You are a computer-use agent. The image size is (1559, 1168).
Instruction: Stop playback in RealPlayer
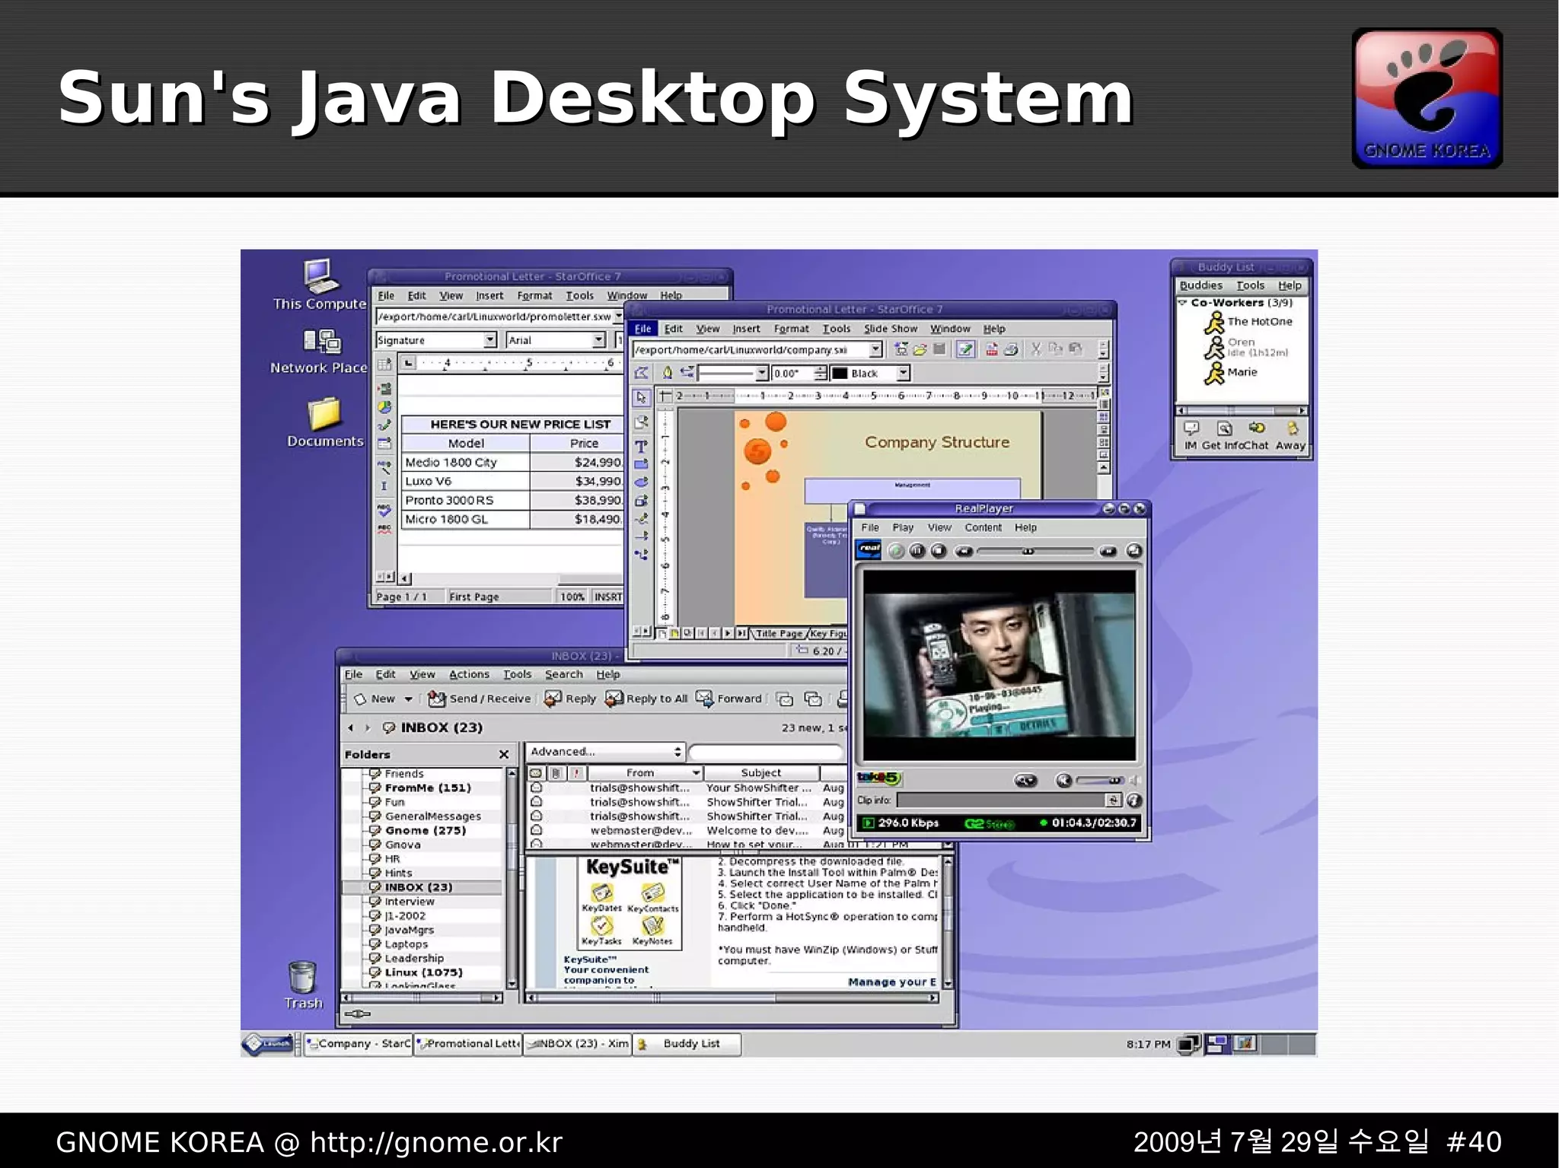[x=939, y=551]
